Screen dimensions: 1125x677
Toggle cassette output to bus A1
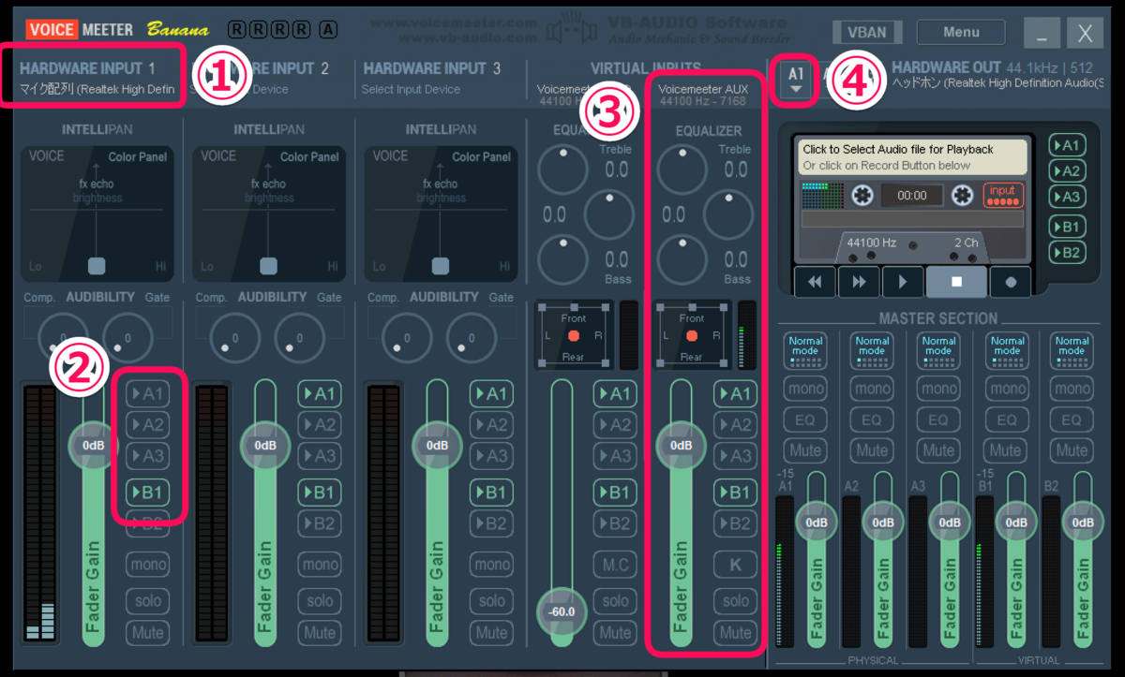[1067, 145]
